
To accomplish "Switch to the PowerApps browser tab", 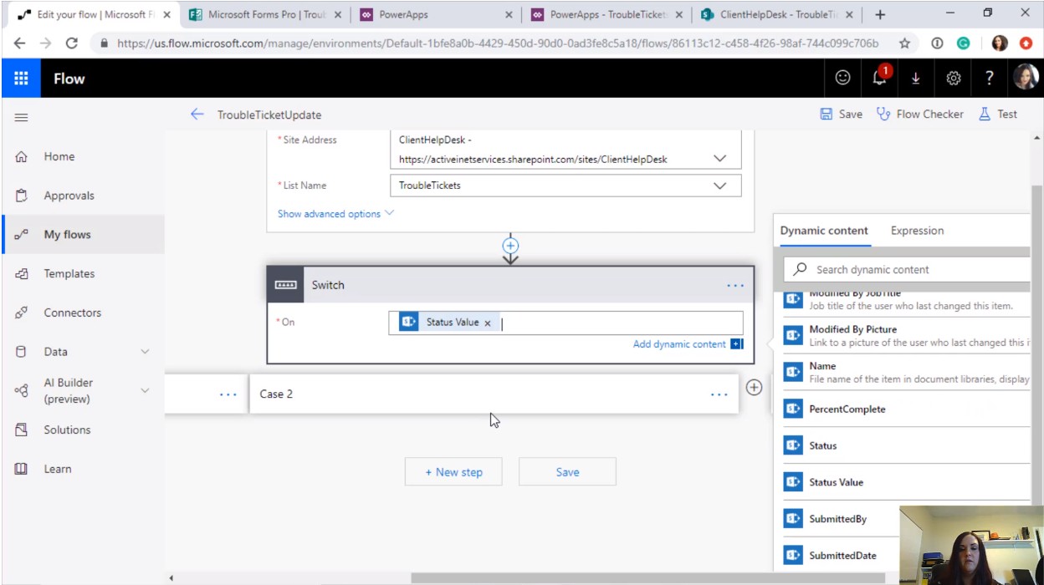I will [x=436, y=14].
